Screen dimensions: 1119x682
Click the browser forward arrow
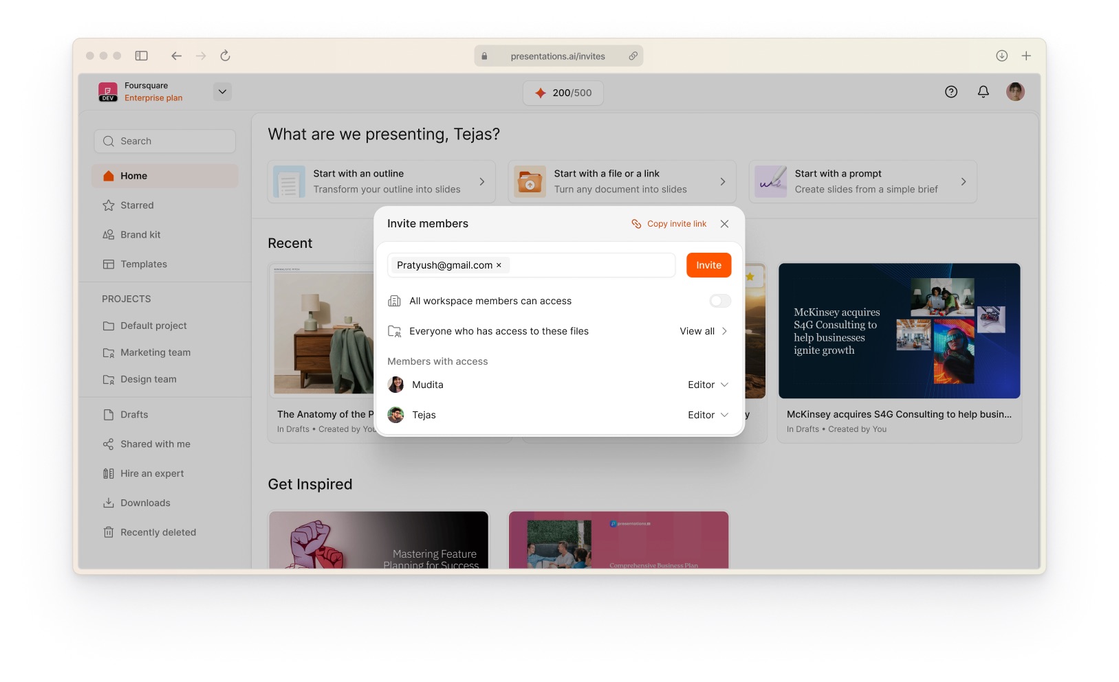pos(201,56)
